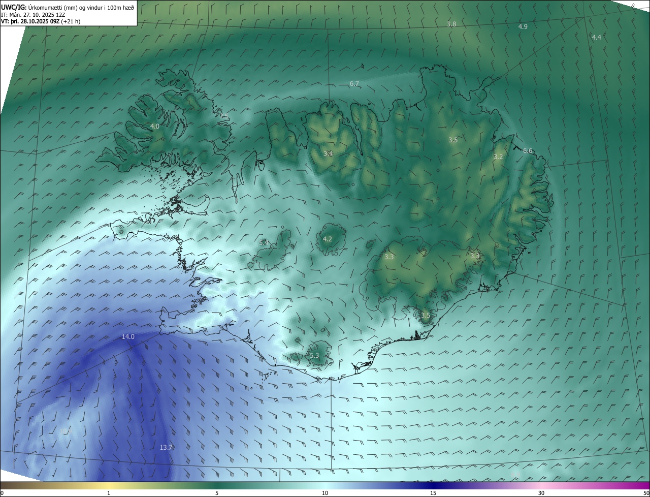The height and width of the screenshot is (497, 650).
Task: Select the initial time line "IT: Mán. 27. 10. 2025 12Z"
Action: [x=33, y=15]
